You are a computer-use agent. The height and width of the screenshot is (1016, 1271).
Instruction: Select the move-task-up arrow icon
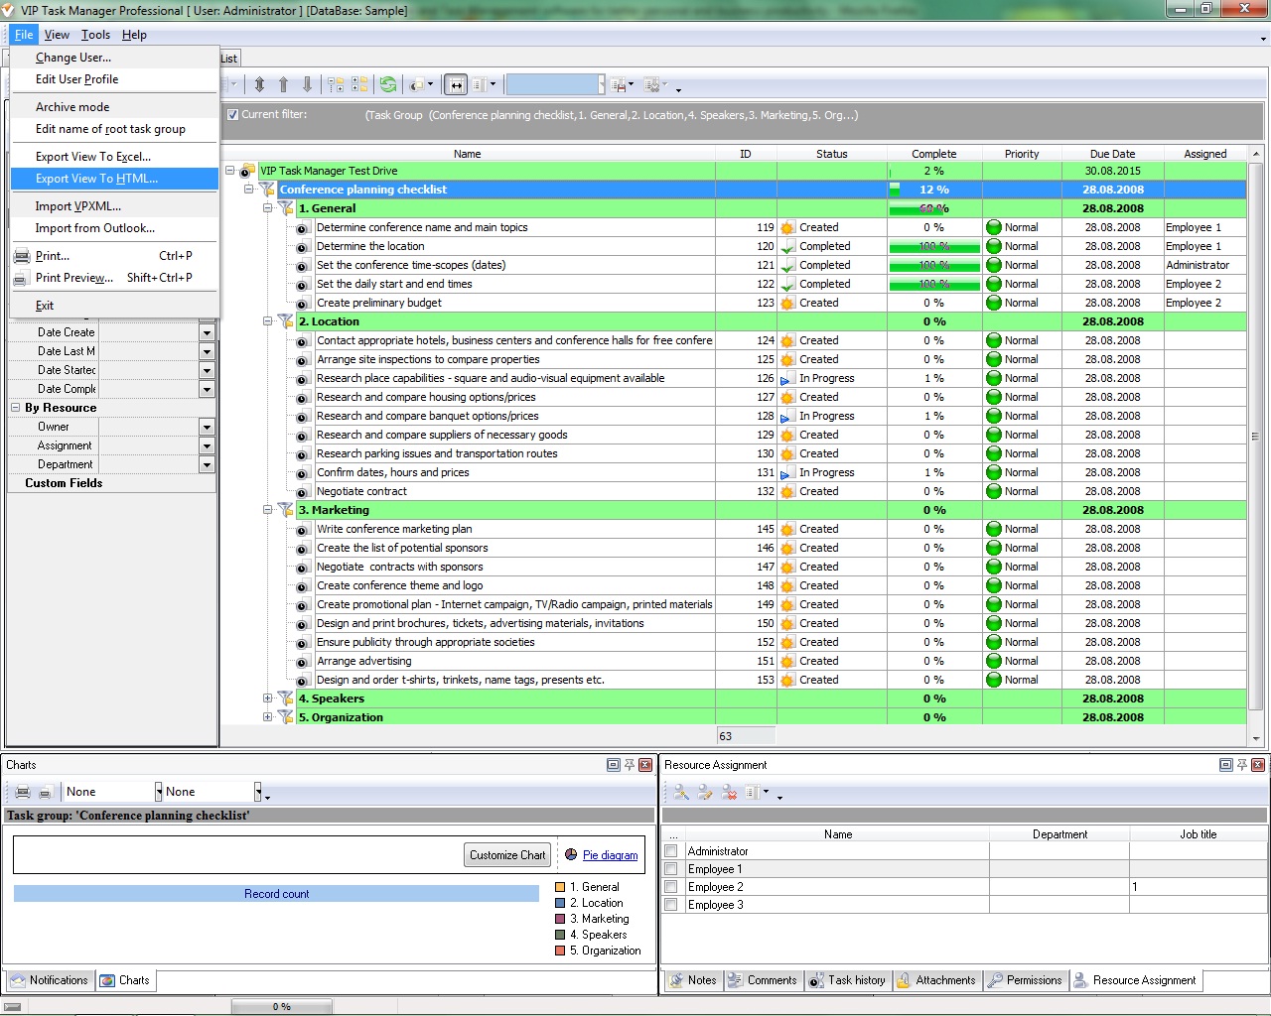(283, 84)
